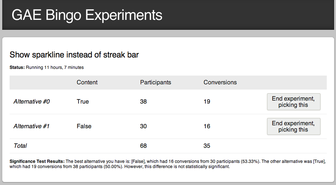Select the Alternative #1 row label

(32, 126)
